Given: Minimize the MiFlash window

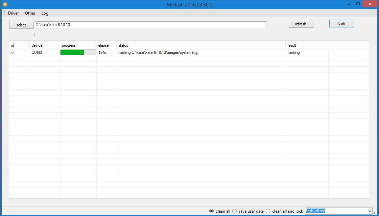Looking at the screenshot, I should tap(349, 4).
